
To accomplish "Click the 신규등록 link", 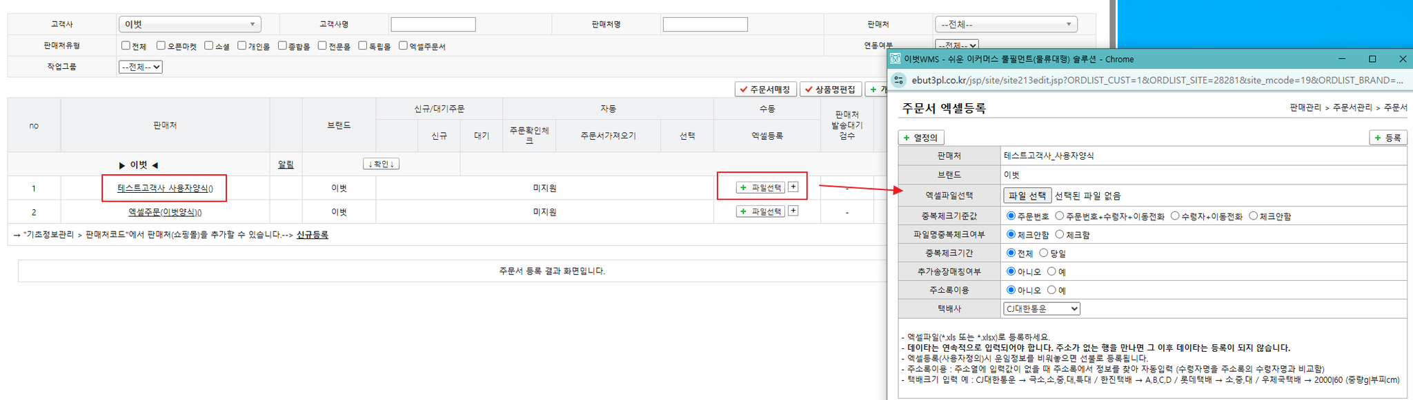I will (x=313, y=235).
